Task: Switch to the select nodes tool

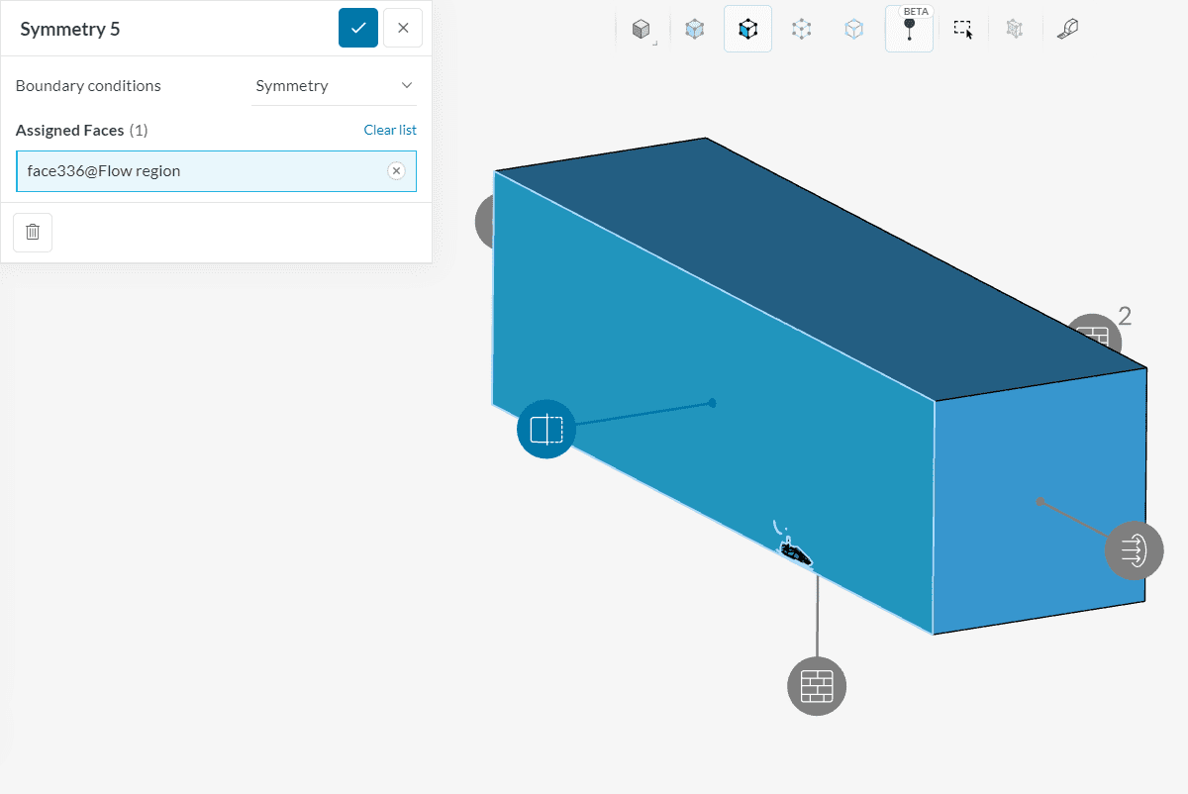Action: (x=801, y=30)
